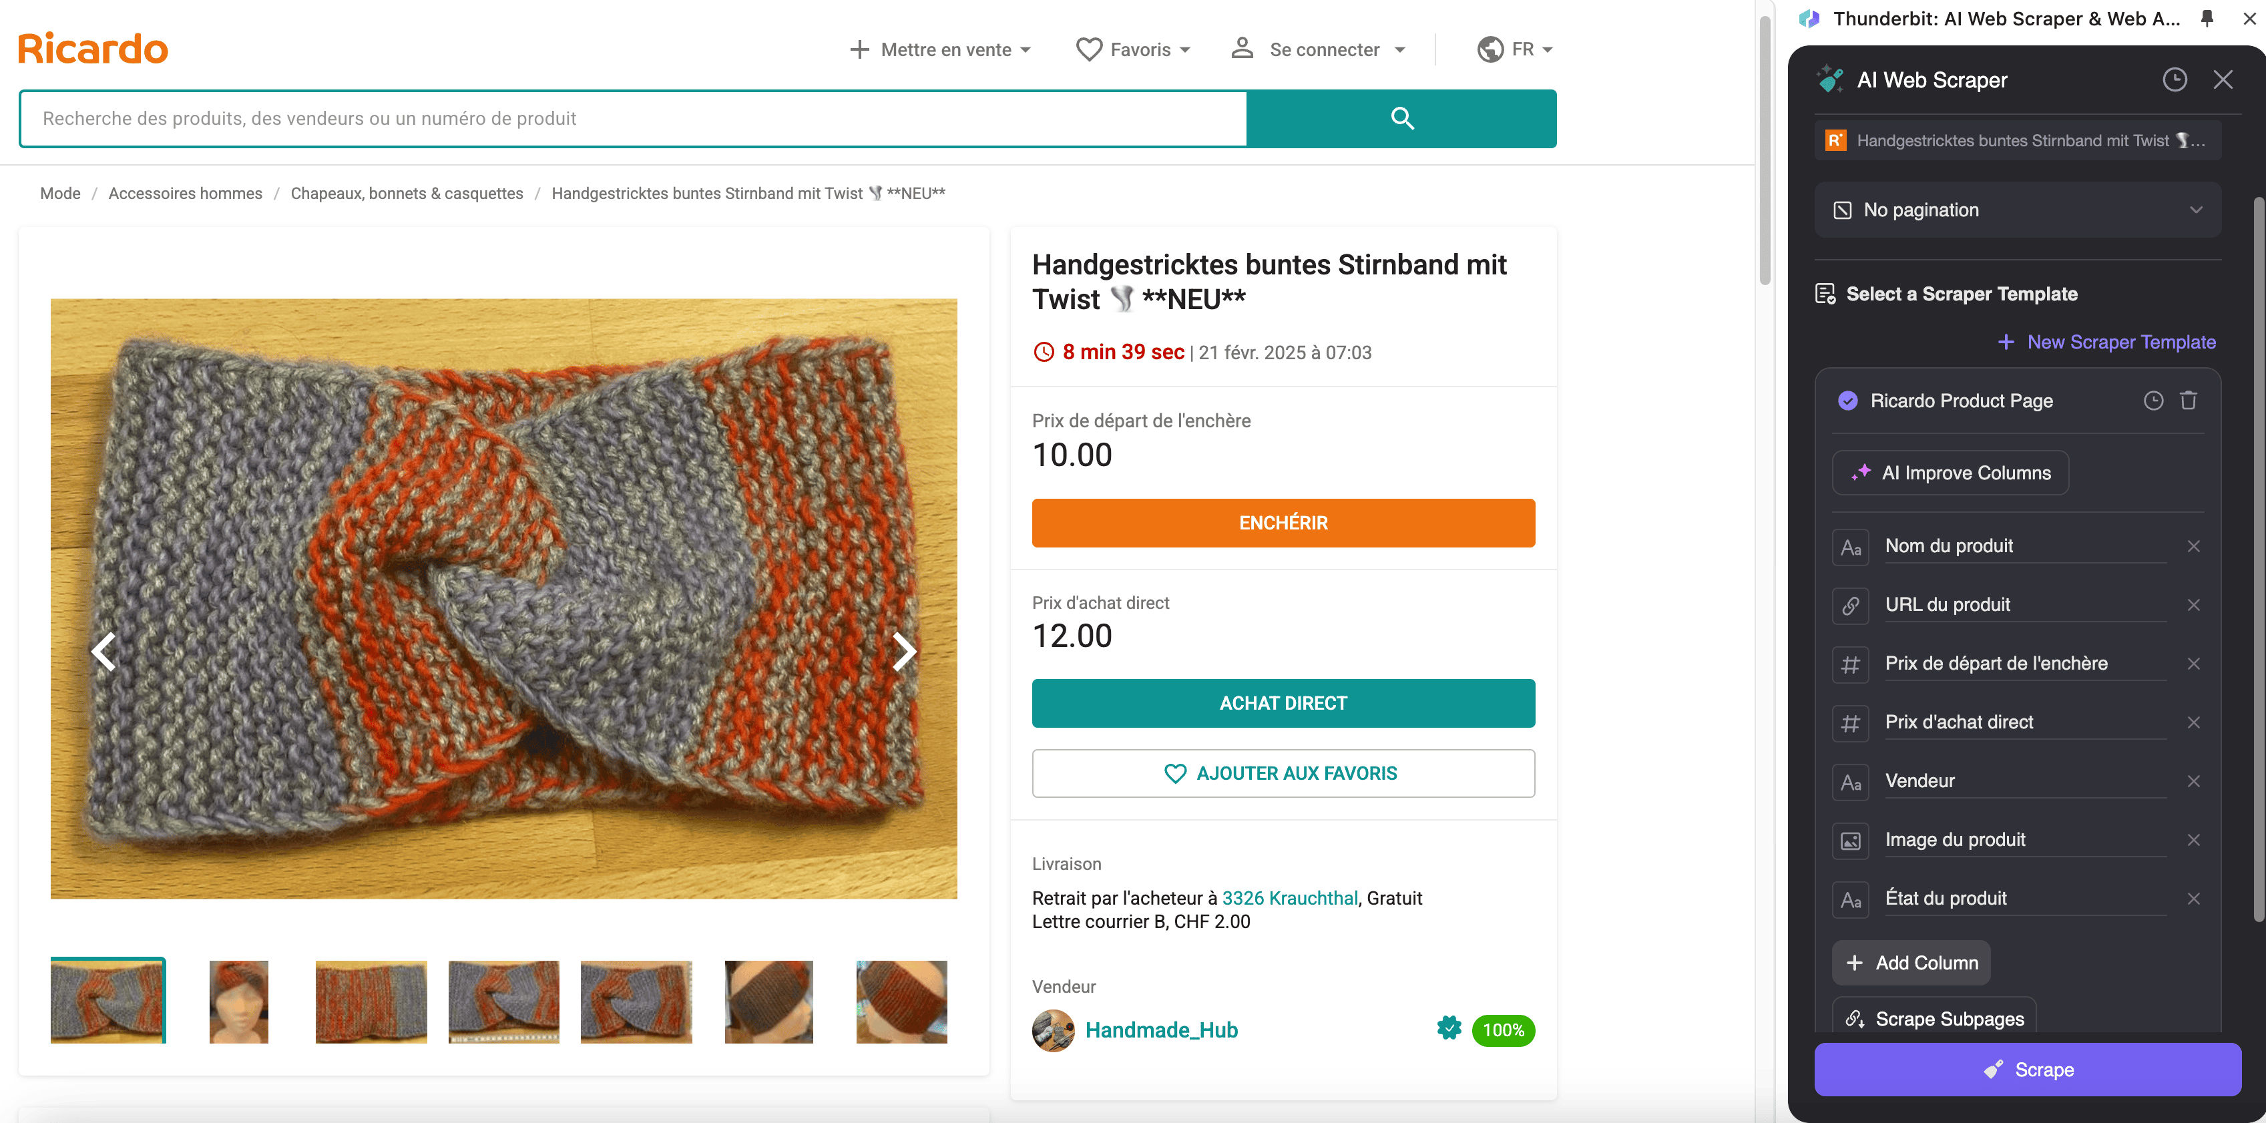2266x1123 pixels.
Task: Delete the Ricardo Product Page template
Action: tap(2189, 401)
